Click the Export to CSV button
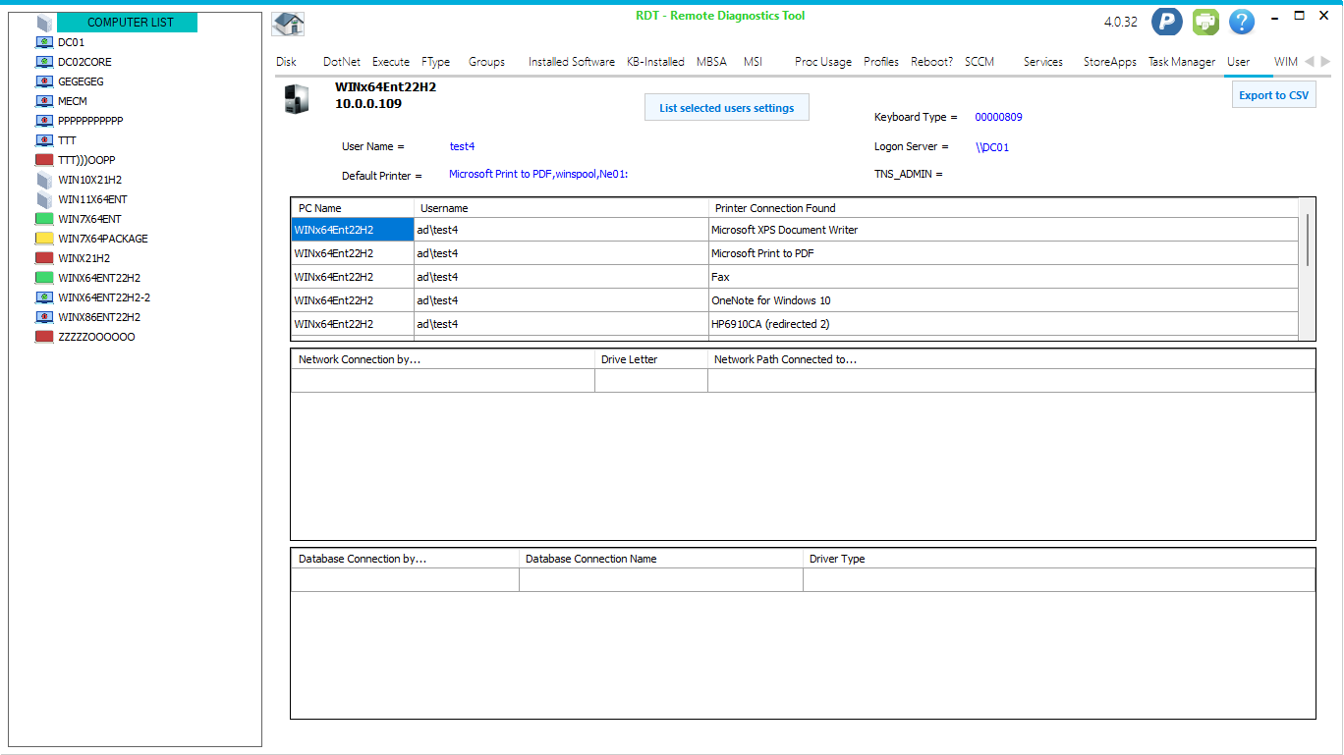1344x755 pixels. point(1274,95)
